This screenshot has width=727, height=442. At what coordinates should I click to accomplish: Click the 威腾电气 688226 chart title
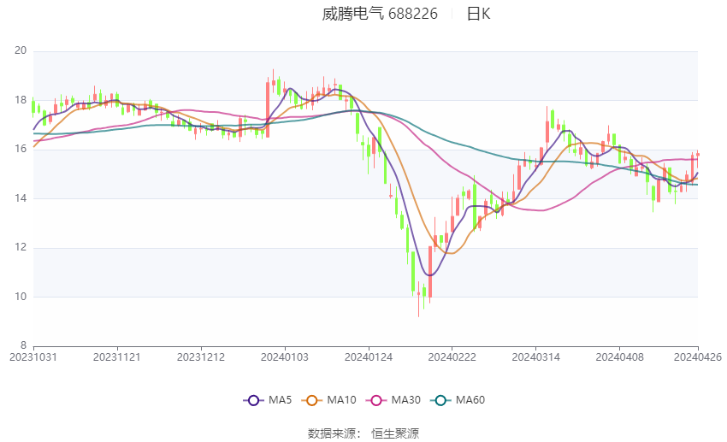click(380, 14)
